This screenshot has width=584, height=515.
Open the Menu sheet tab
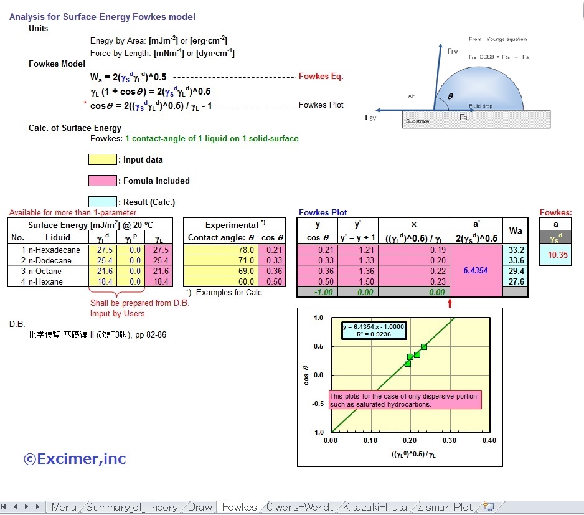coord(64,507)
